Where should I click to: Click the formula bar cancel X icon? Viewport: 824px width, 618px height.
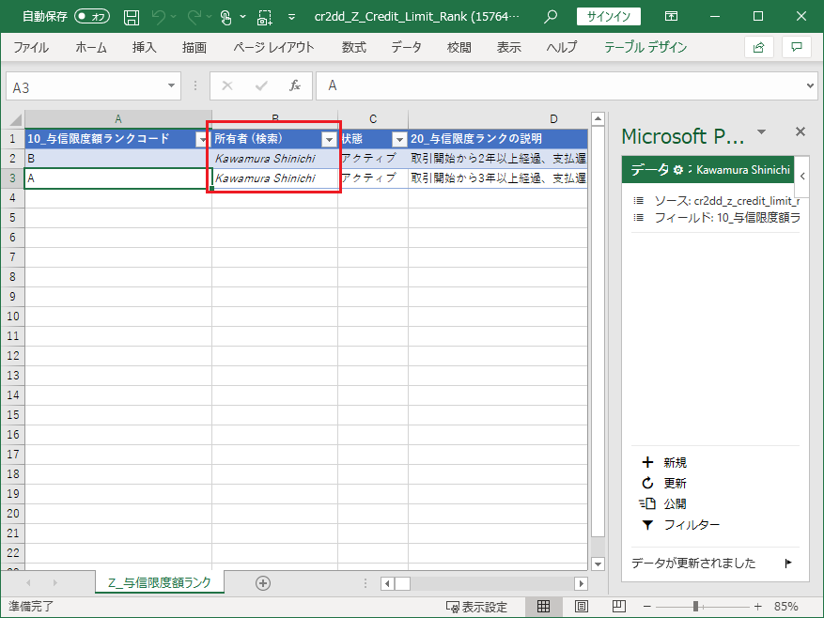227,85
